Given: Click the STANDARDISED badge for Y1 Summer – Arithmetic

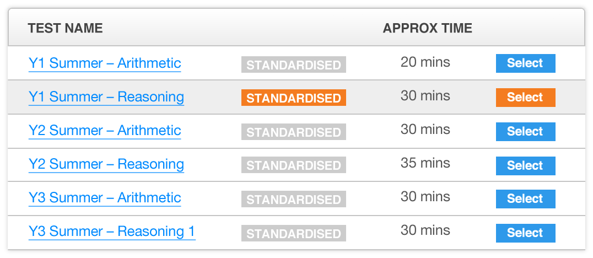Looking at the screenshot, I should 293,64.
